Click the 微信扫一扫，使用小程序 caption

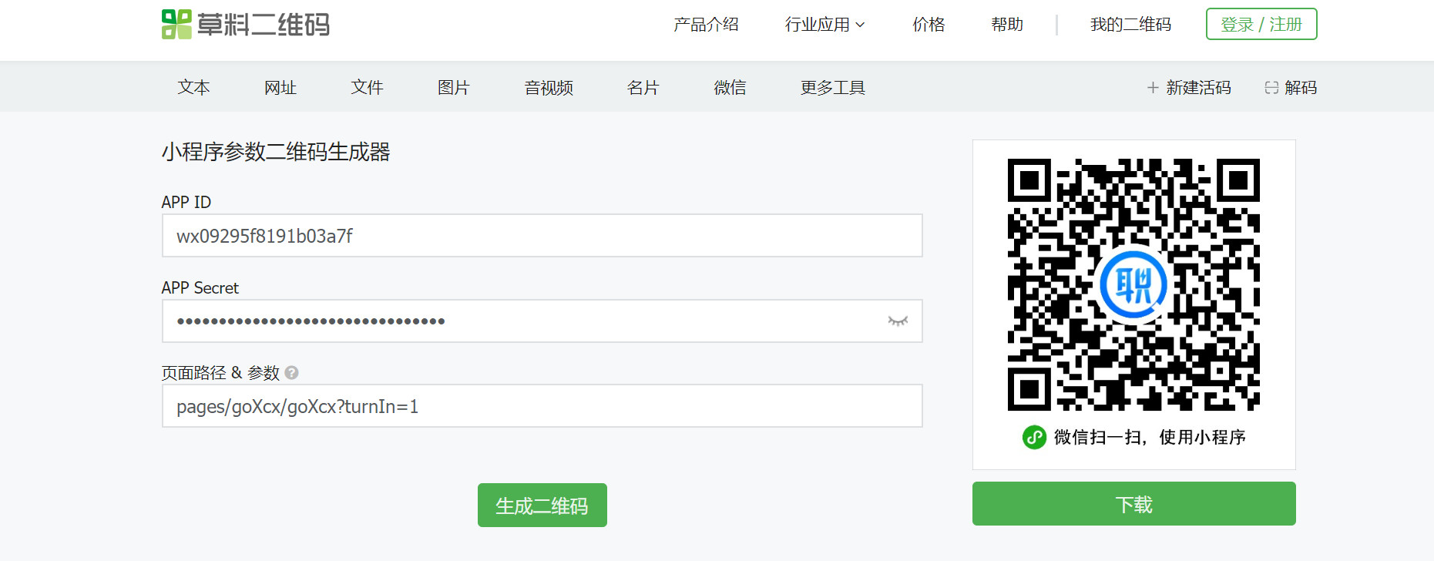click(1150, 438)
